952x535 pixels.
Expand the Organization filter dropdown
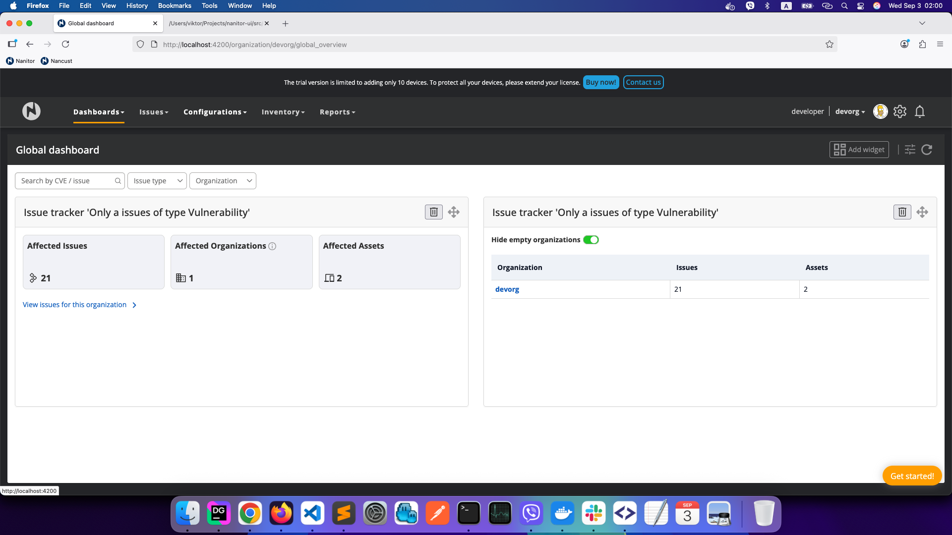(x=223, y=181)
